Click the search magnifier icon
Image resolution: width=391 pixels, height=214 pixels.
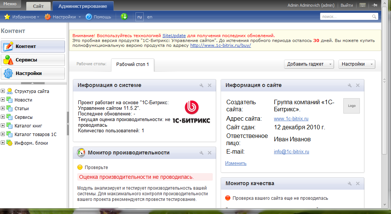pos(374,17)
